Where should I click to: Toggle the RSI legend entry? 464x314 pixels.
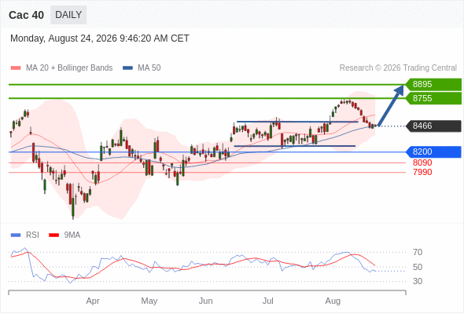tap(25, 235)
